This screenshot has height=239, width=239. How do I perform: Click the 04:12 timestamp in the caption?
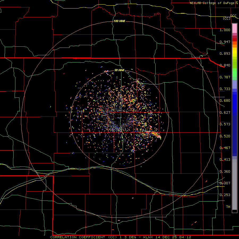[185, 237]
